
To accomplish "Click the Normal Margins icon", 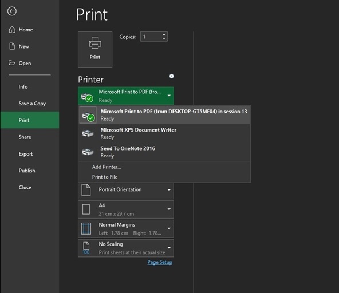I will 86,228.
